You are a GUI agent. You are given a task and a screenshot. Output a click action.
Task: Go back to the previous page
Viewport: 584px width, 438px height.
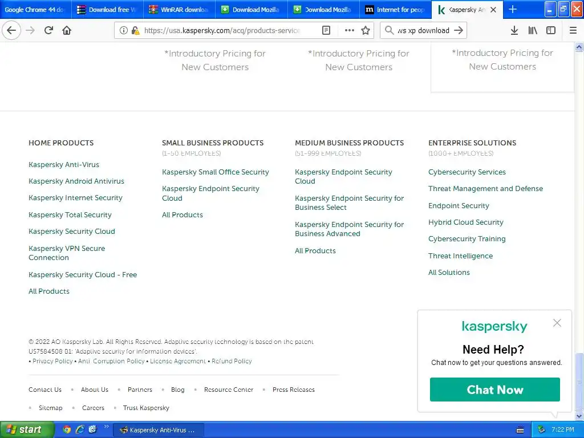[11, 30]
